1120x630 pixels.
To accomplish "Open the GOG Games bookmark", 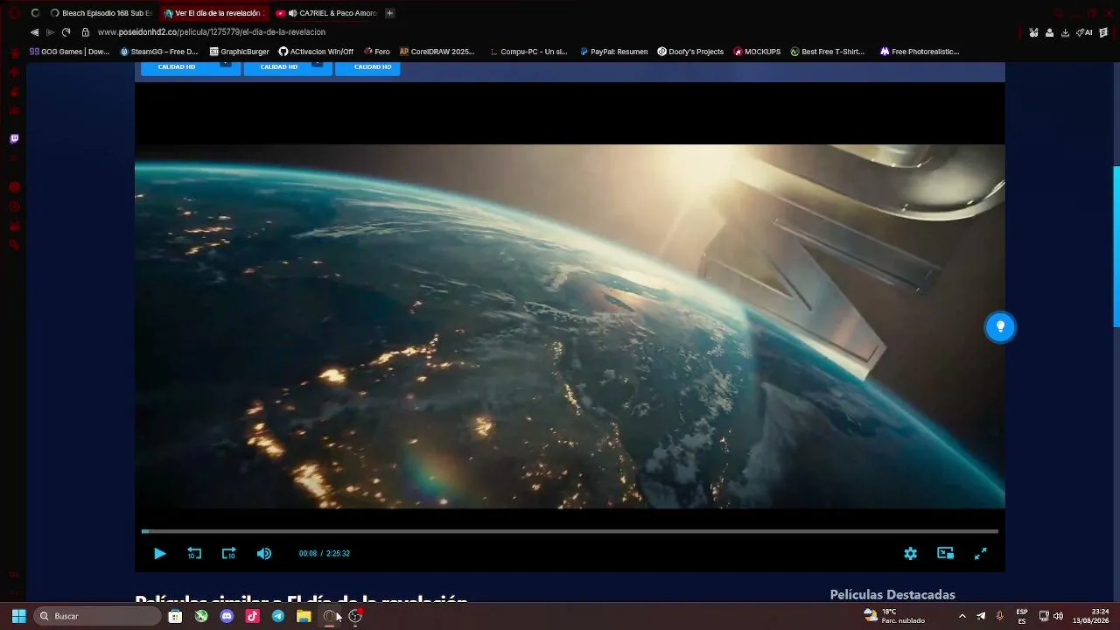I will [69, 52].
